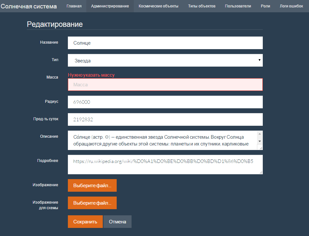The height and width of the screenshot is (236, 309).
Task: Click the Описание scrollbar up arrow
Action: [260, 134]
